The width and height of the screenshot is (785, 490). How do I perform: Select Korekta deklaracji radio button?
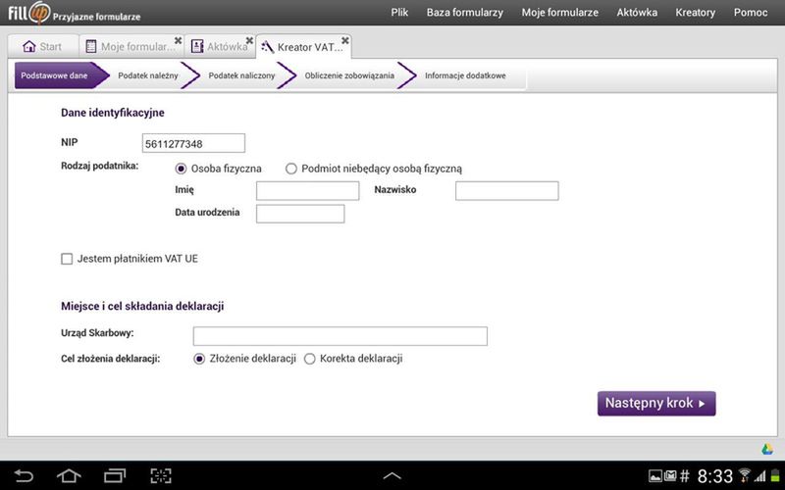309,359
